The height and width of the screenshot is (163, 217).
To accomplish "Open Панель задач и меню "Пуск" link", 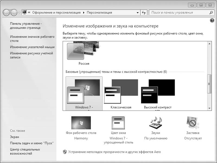I will coord(32,143).
